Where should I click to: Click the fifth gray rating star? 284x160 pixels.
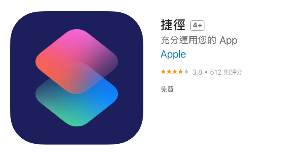(x=186, y=72)
